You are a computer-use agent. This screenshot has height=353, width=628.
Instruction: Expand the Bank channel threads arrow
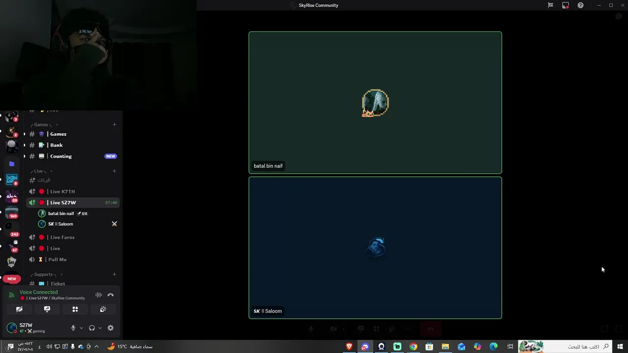(x=25, y=145)
